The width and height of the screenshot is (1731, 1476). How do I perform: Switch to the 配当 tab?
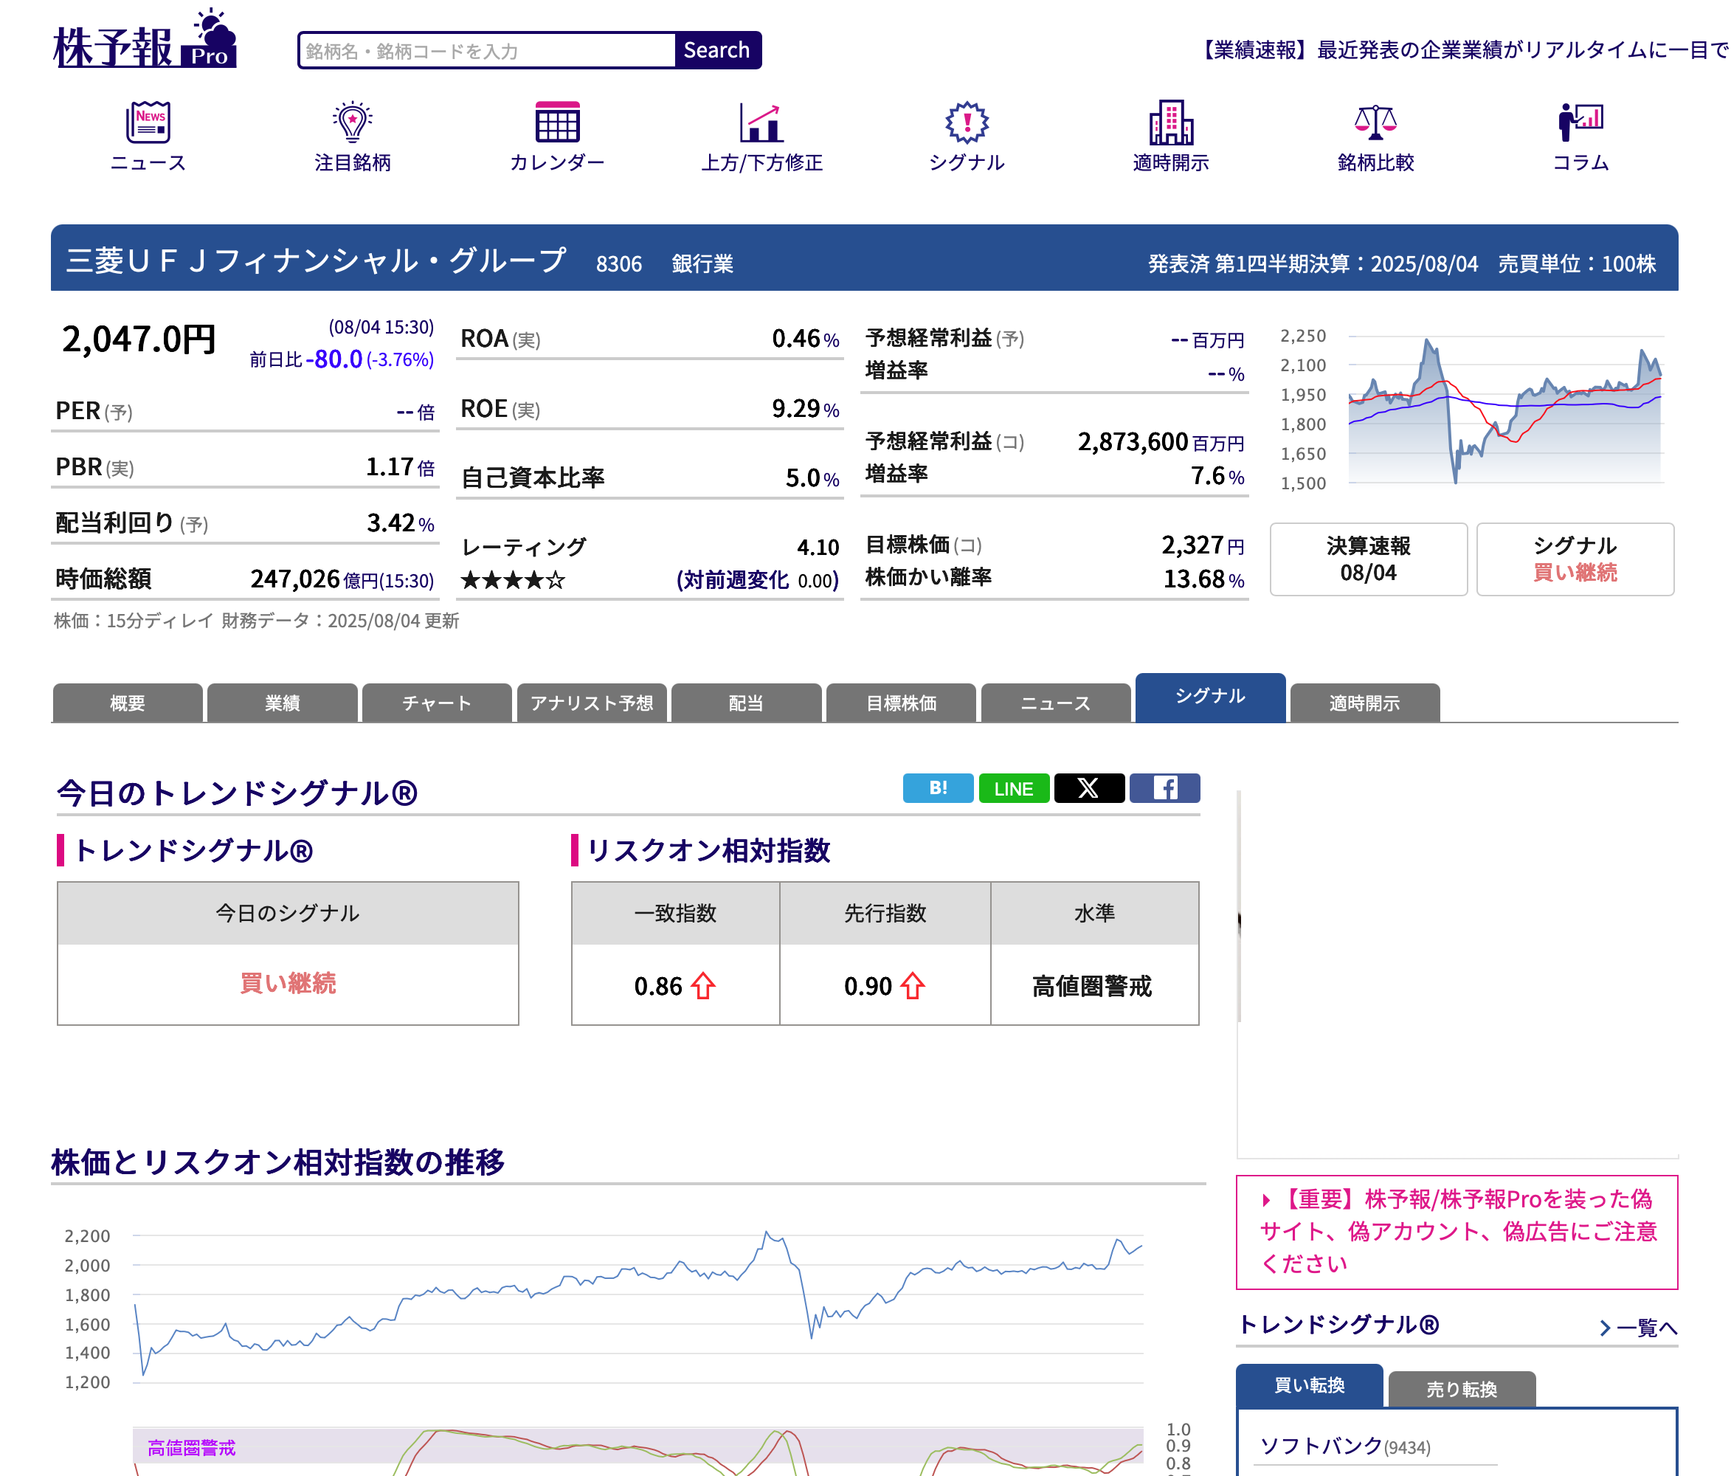click(x=746, y=703)
